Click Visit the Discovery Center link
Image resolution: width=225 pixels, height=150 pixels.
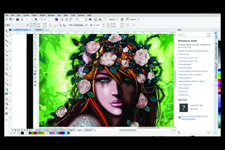point(194,117)
